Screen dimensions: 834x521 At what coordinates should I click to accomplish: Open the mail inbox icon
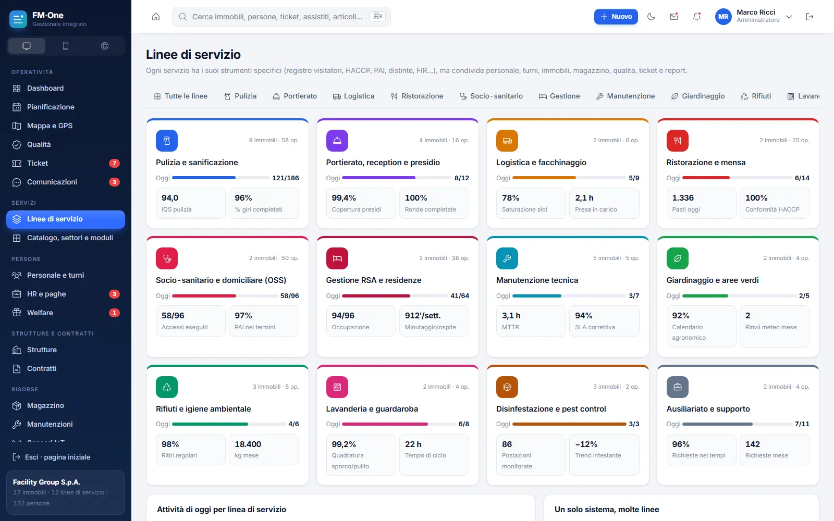click(x=674, y=17)
